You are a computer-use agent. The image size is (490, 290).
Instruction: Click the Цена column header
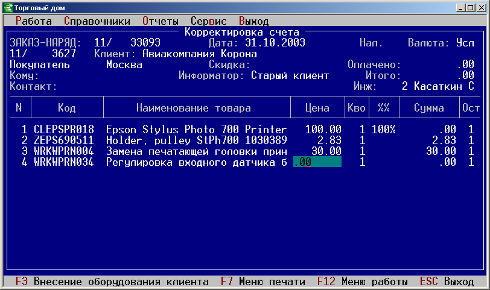317,108
